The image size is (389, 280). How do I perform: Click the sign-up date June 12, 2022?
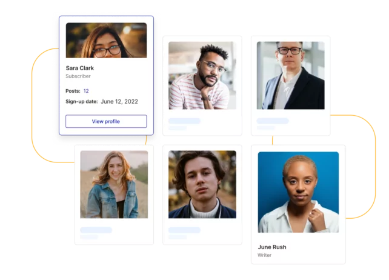pos(119,102)
